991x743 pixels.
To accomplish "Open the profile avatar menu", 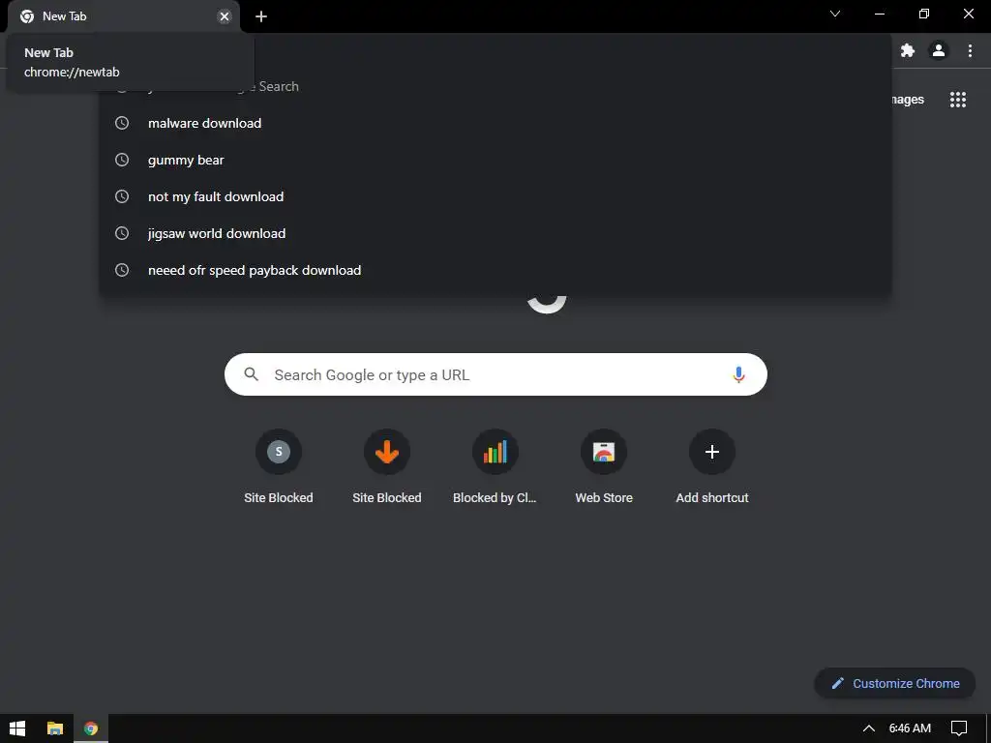I will pyautogui.click(x=939, y=50).
